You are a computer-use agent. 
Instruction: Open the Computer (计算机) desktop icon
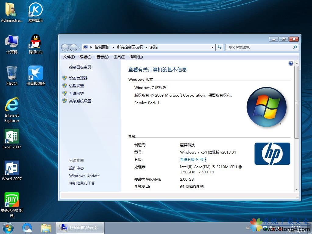click(x=12, y=44)
